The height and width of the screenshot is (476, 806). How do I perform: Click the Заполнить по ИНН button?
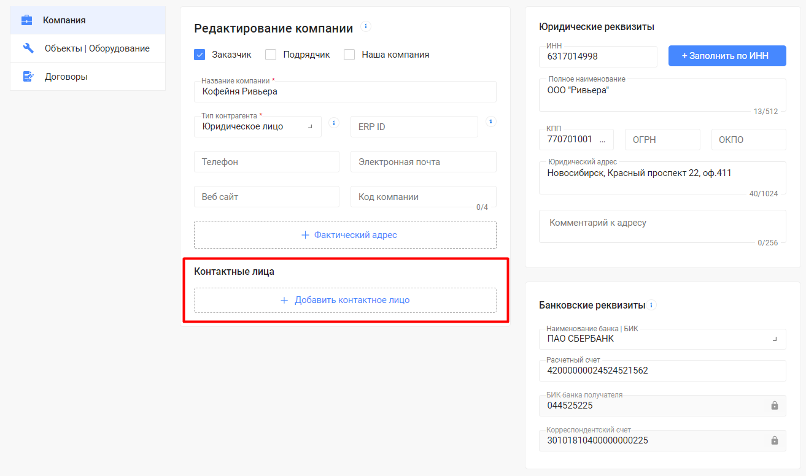[x=727, y=56]
